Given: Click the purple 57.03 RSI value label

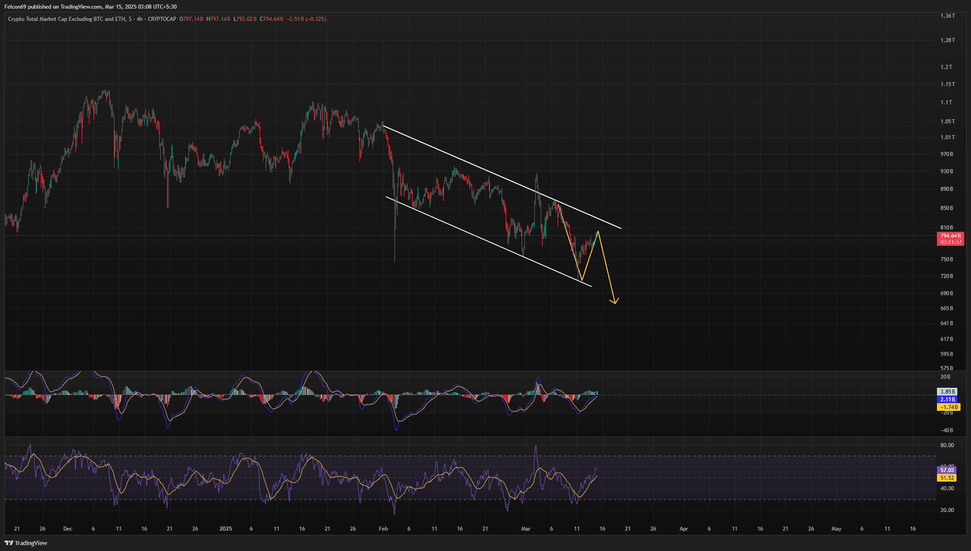Looking at the screenshot, I should (x=946, y=470).
